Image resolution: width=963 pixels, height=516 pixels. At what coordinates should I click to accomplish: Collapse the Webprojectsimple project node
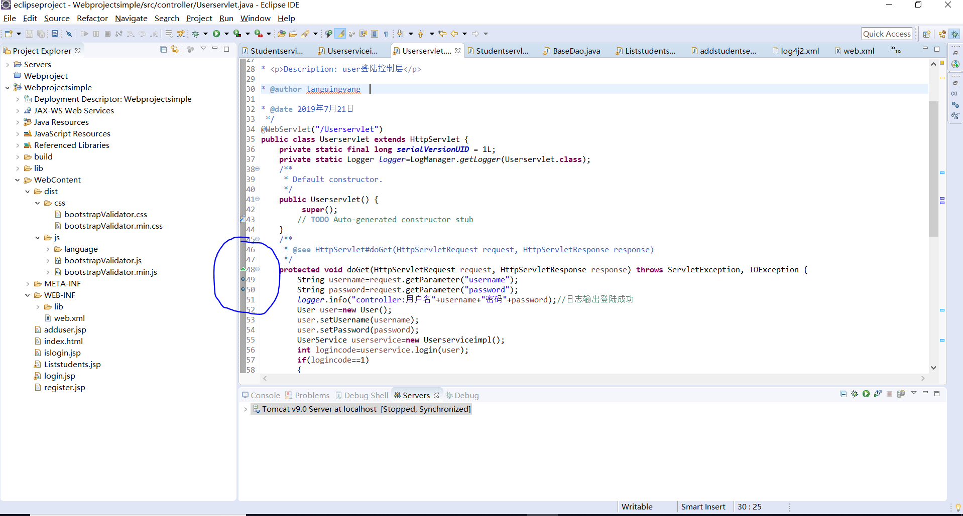pos(8,88)
